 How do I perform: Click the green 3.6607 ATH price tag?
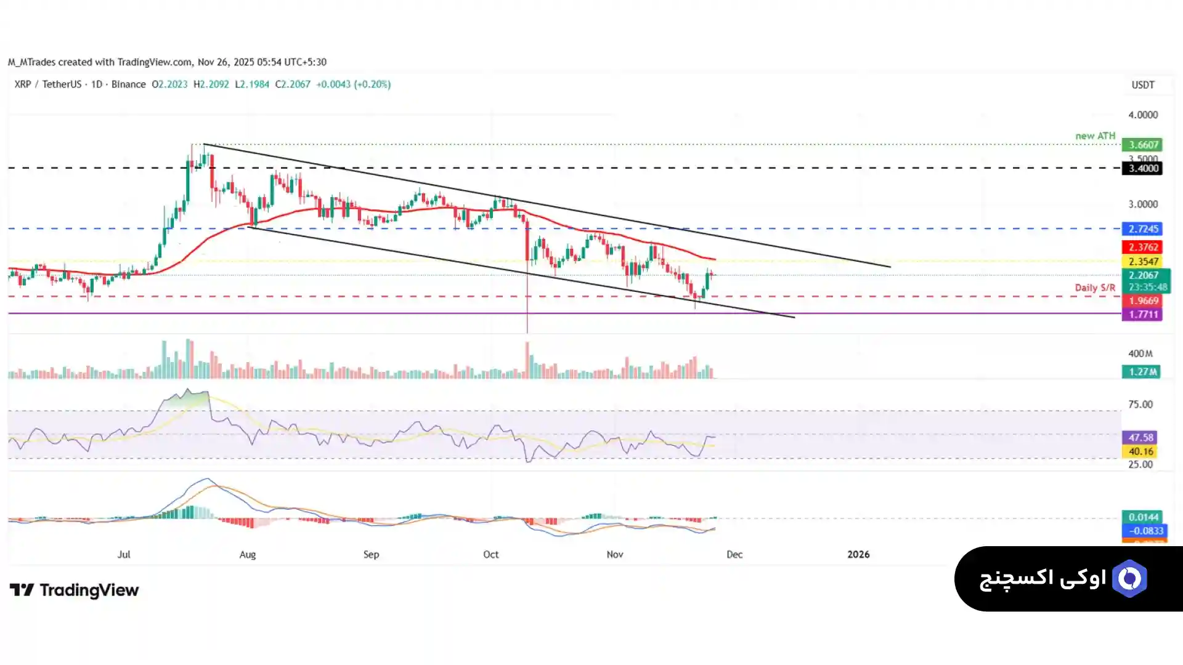point(1142,145)
